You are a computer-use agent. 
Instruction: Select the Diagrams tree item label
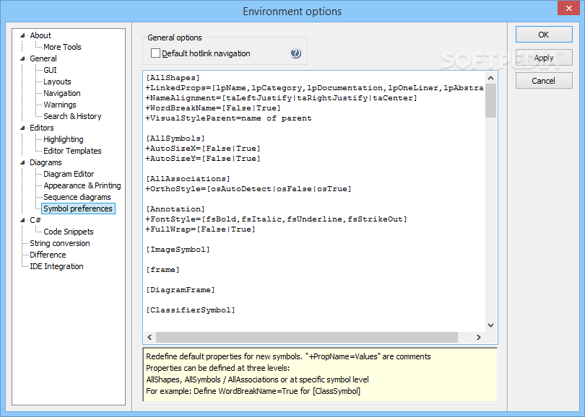(x=45, y=162)
